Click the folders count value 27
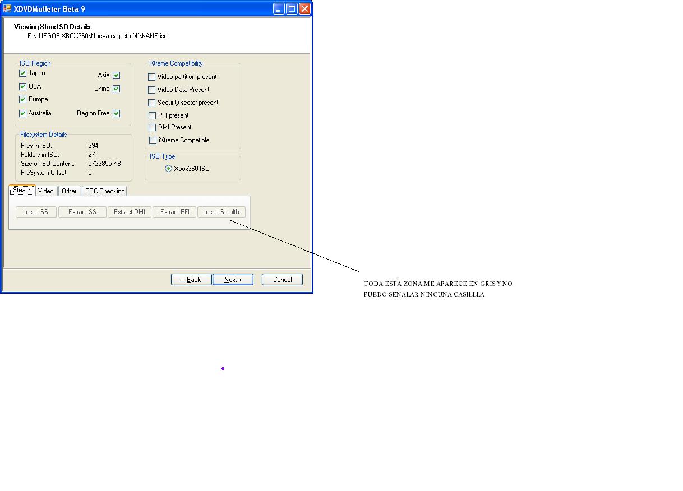This screenshot has width=683, height=491. coord(91,155)
